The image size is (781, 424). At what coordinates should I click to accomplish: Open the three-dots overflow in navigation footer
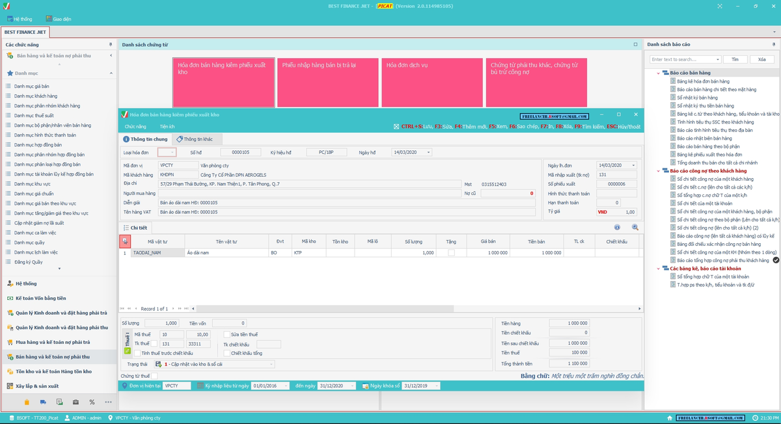[108, 402]
